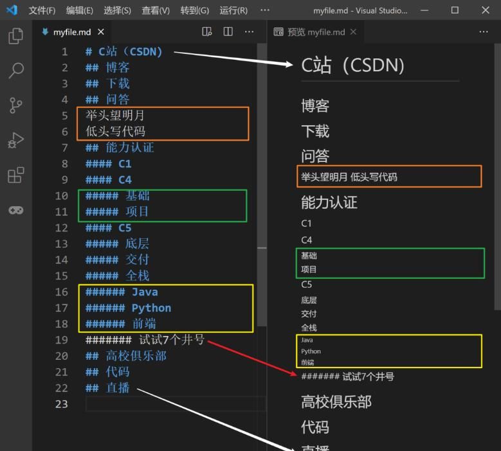Open the 转到(G) menu
This screenshot has width=501, height=451.
pos(195,10)
